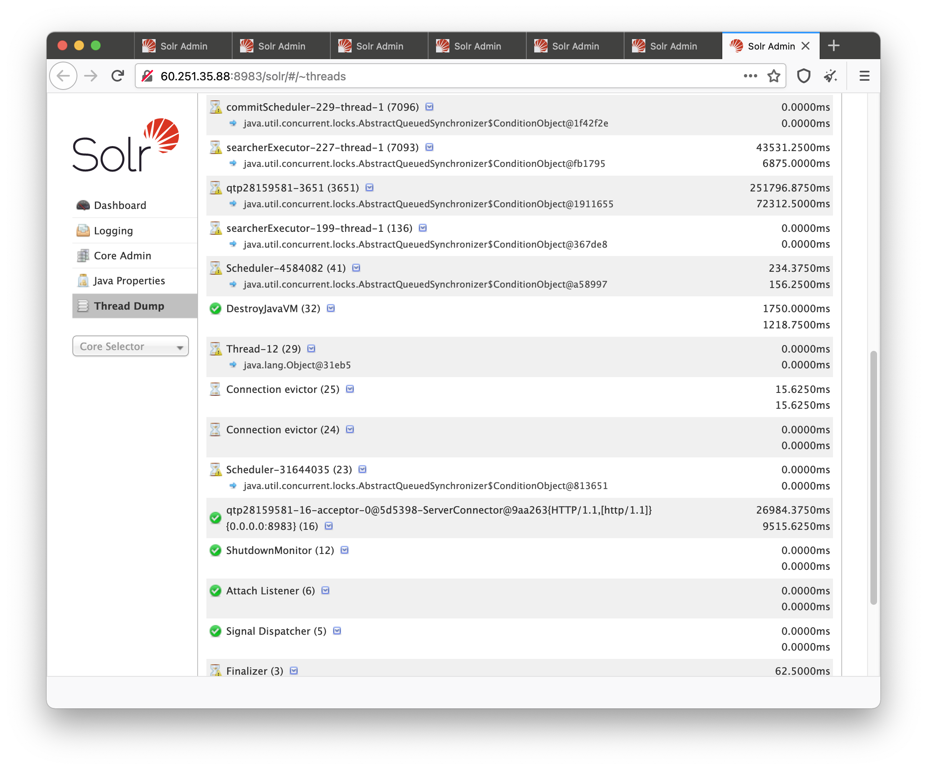Click waiting-state icon of commitScheduler-229-thread-1
The width and height of the screenshot is (927, 770).
(x=216, y=107)
